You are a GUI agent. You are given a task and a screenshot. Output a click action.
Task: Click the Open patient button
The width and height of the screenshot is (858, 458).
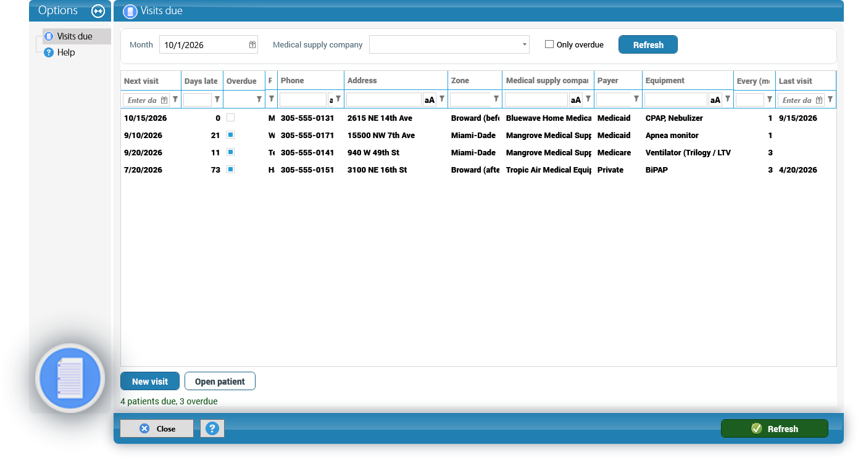220,381
